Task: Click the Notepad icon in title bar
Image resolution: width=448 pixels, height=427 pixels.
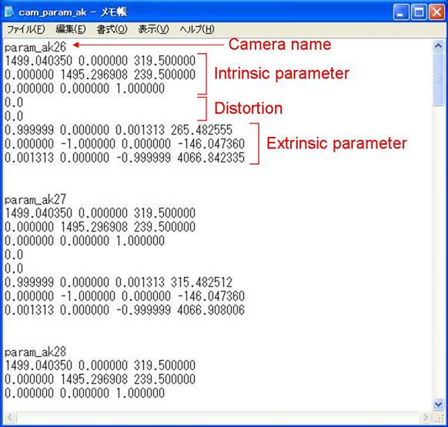Action: 9,12
